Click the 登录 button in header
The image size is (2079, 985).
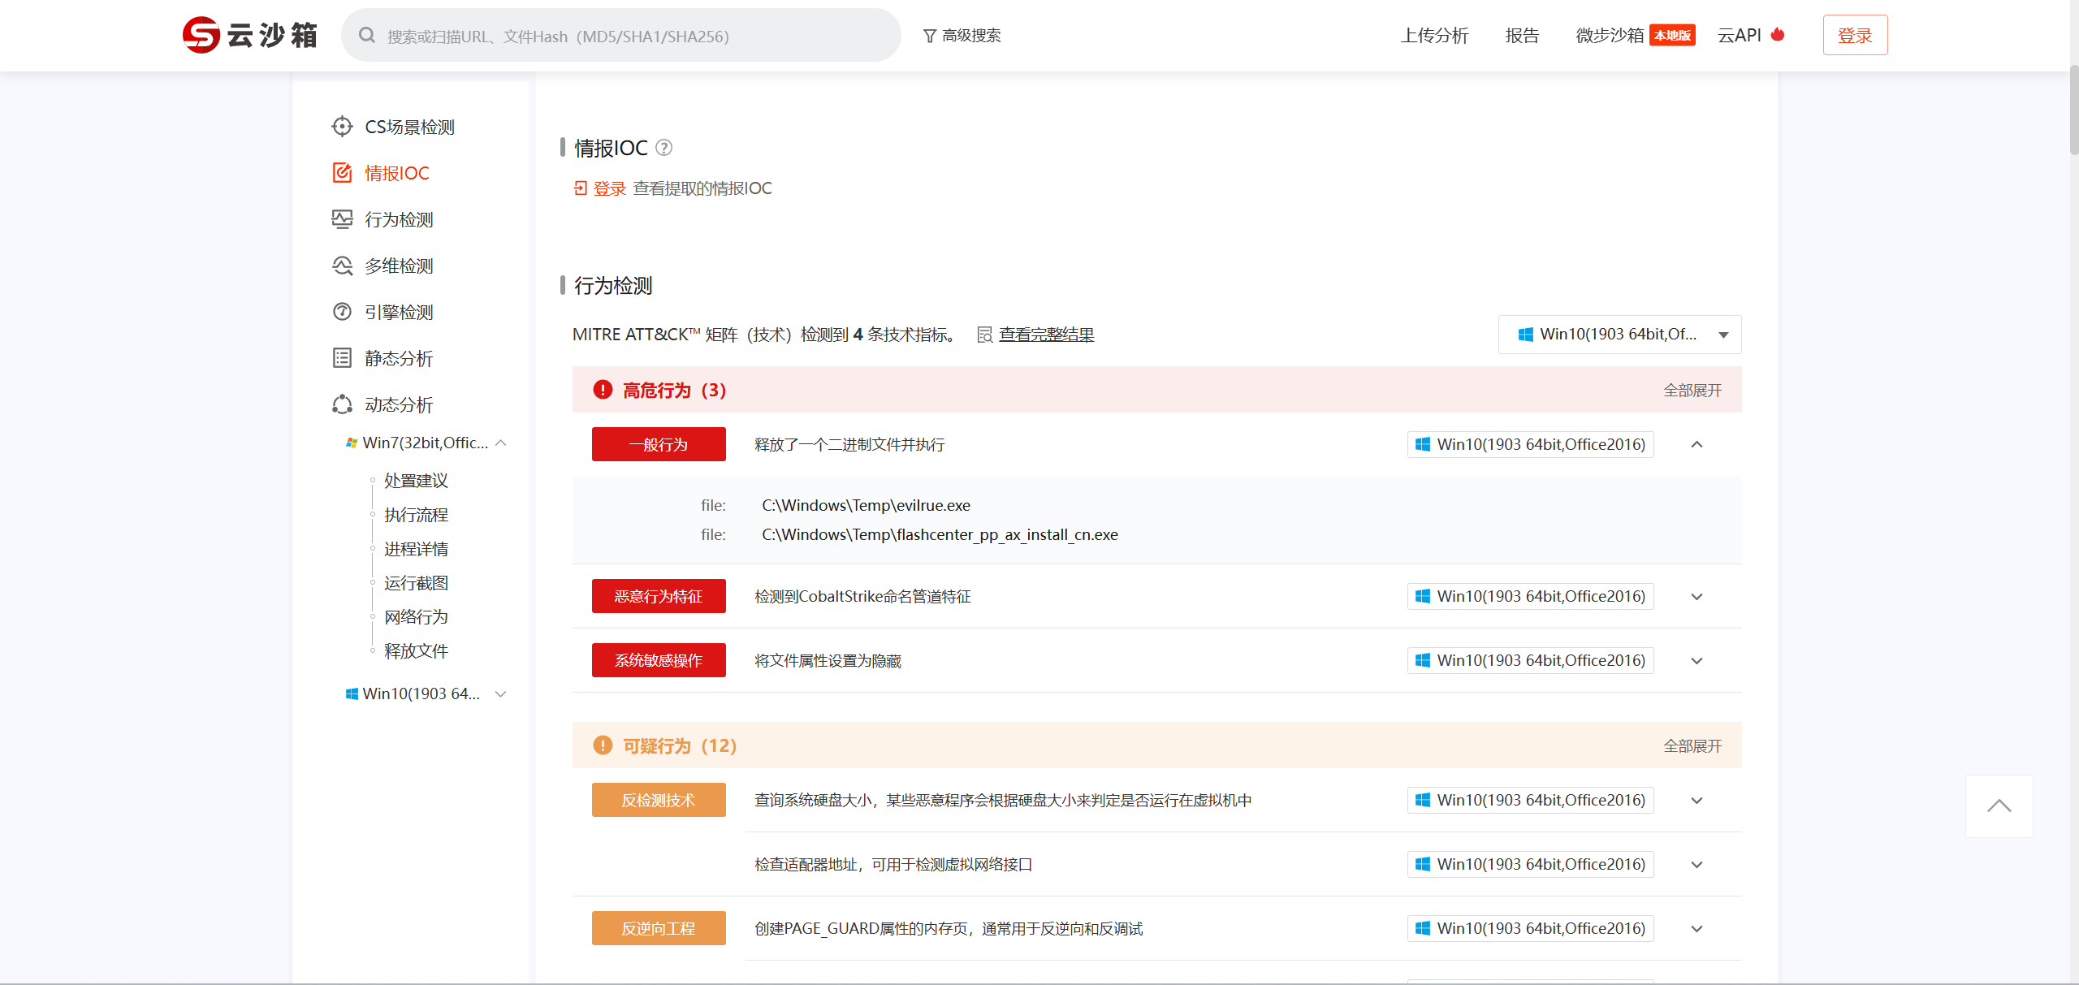coord(1855,36)
